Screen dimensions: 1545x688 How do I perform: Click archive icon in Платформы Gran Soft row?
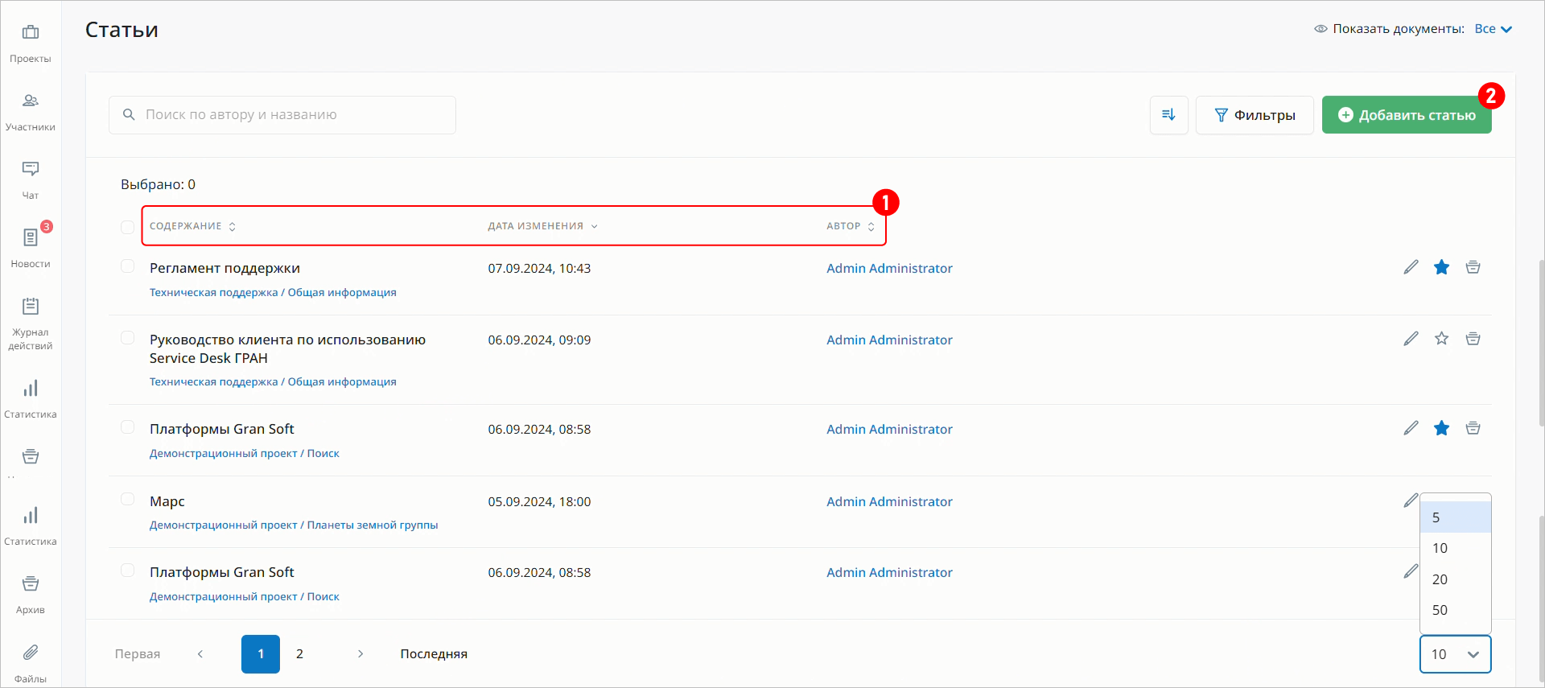click(1473, 428)
